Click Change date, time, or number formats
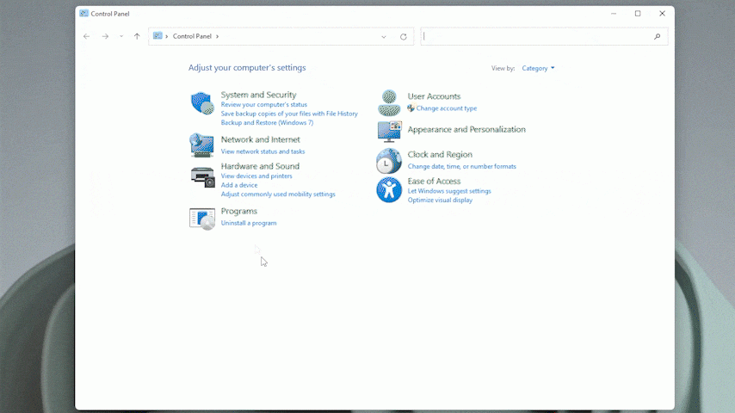The width and height of the screenshot is (735, 413). [461, 166]
